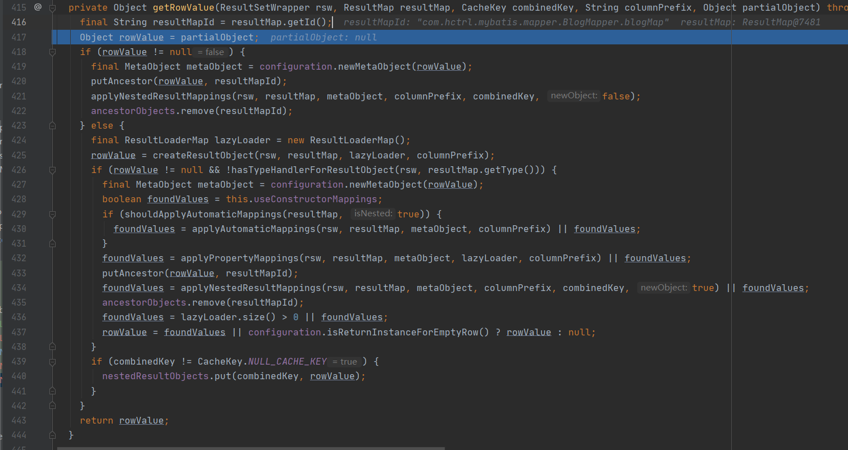848x450 pixels.
Task: Click the 'ResultLoaderMap()' constructor call
Action: coord(358,140)
